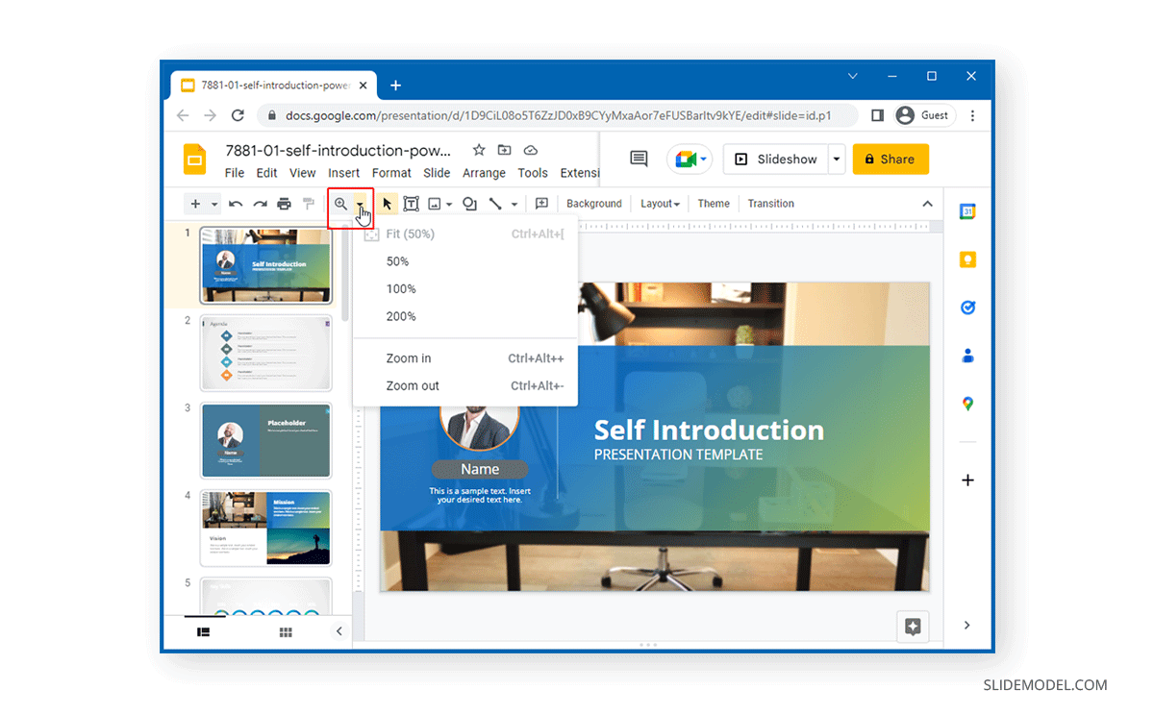
Task: Click the Undo icon
Action: click(x=234, y=203)
